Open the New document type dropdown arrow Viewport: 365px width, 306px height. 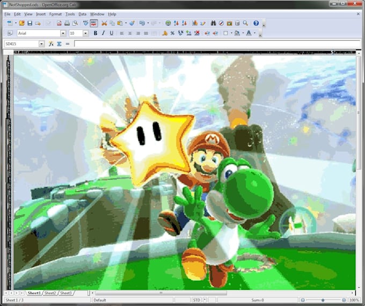[x=16, y=23]
